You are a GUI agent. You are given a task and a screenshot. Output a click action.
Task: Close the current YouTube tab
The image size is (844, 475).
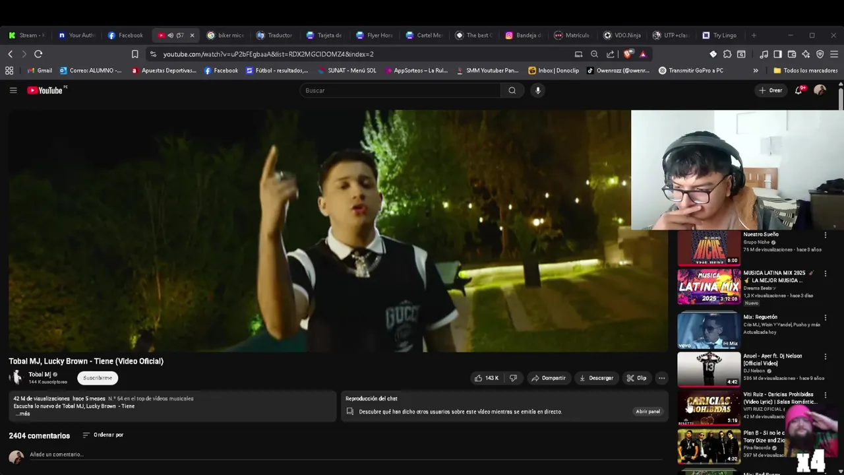coord(192,36)
